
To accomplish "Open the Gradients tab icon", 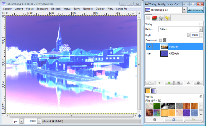I will (154, 91).
